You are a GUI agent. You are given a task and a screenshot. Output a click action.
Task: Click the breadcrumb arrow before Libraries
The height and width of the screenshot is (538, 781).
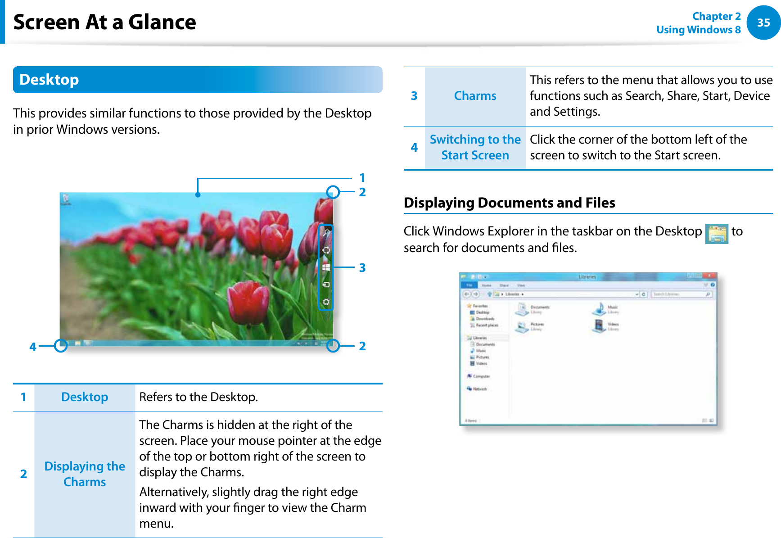502,294
